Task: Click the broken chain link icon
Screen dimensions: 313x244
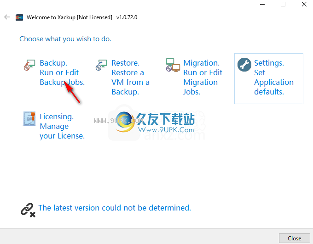Action: (28, 210)
